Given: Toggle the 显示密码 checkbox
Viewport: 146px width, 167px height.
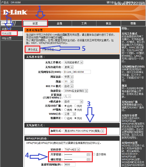Looking at the screenshot, I should [94, 154].
